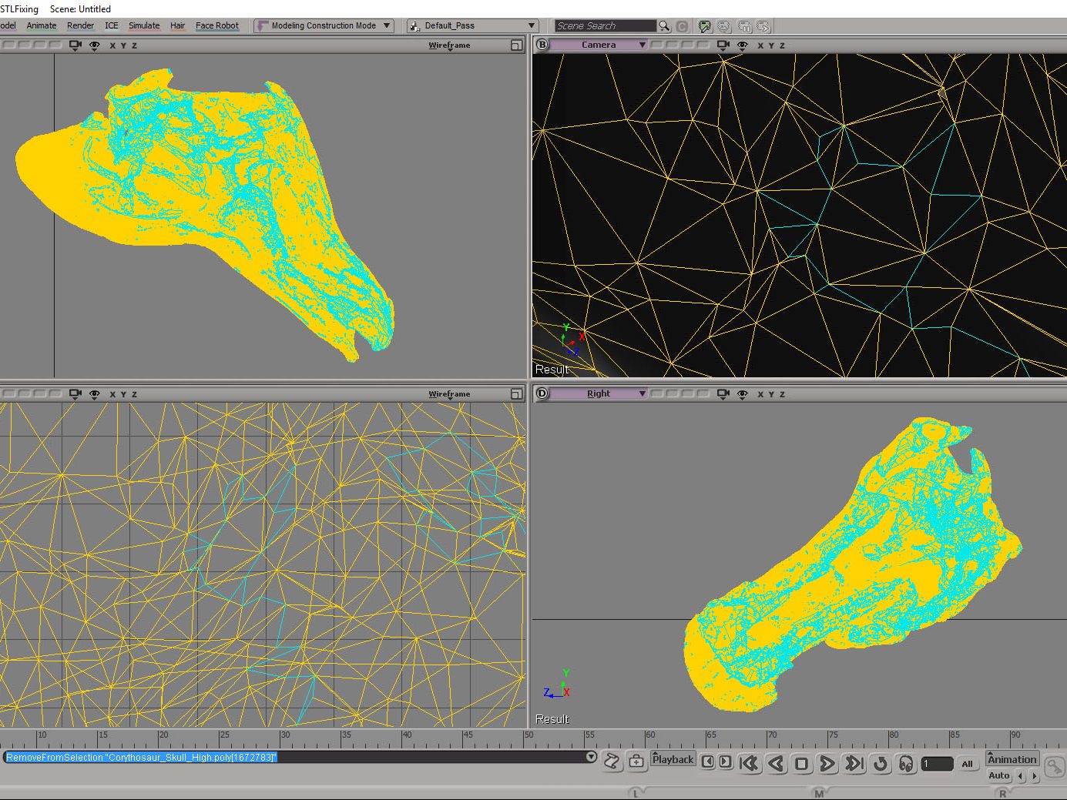The height and width of the screenshot is (800, 1067).
Task: Jump to the last frame
Action: click(x=854, y=763)
